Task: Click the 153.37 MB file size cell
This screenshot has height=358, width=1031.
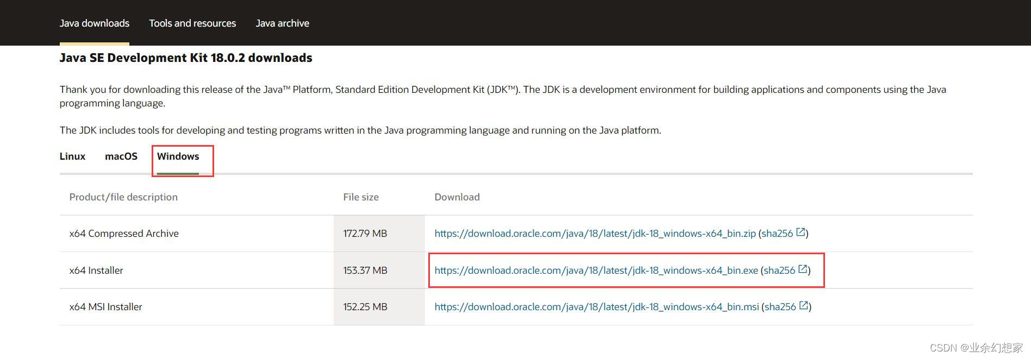Action: click(x=379, y=271)
